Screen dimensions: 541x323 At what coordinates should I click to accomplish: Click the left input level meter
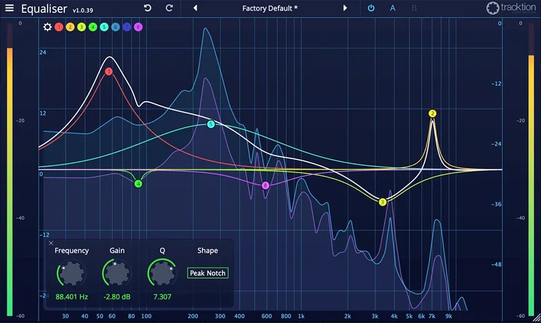9,171
